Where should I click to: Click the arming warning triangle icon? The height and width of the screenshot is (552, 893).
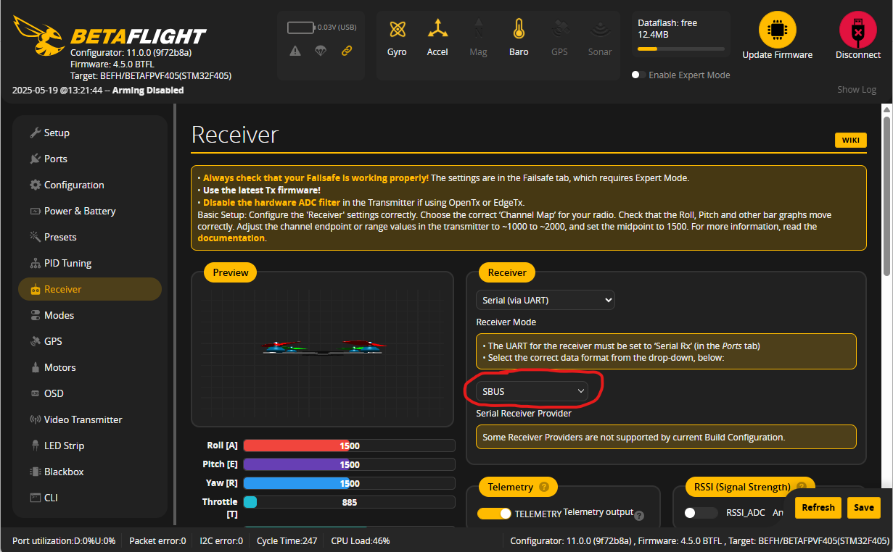[x=295, y=51]
